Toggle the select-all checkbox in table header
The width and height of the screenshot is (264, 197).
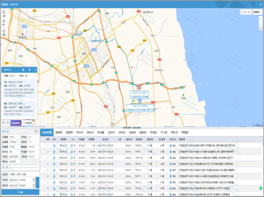[41, 139]
